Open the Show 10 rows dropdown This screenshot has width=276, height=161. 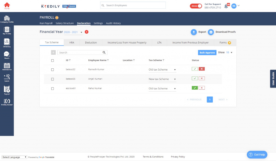[229, 52]
